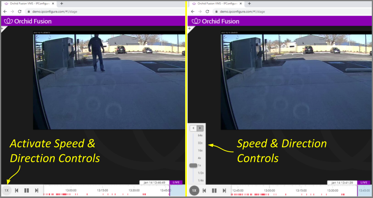Click the Jan 14 13:46:49 timestamp label
The height and width of the screenshot is (198, 373).
coord(154,182)
